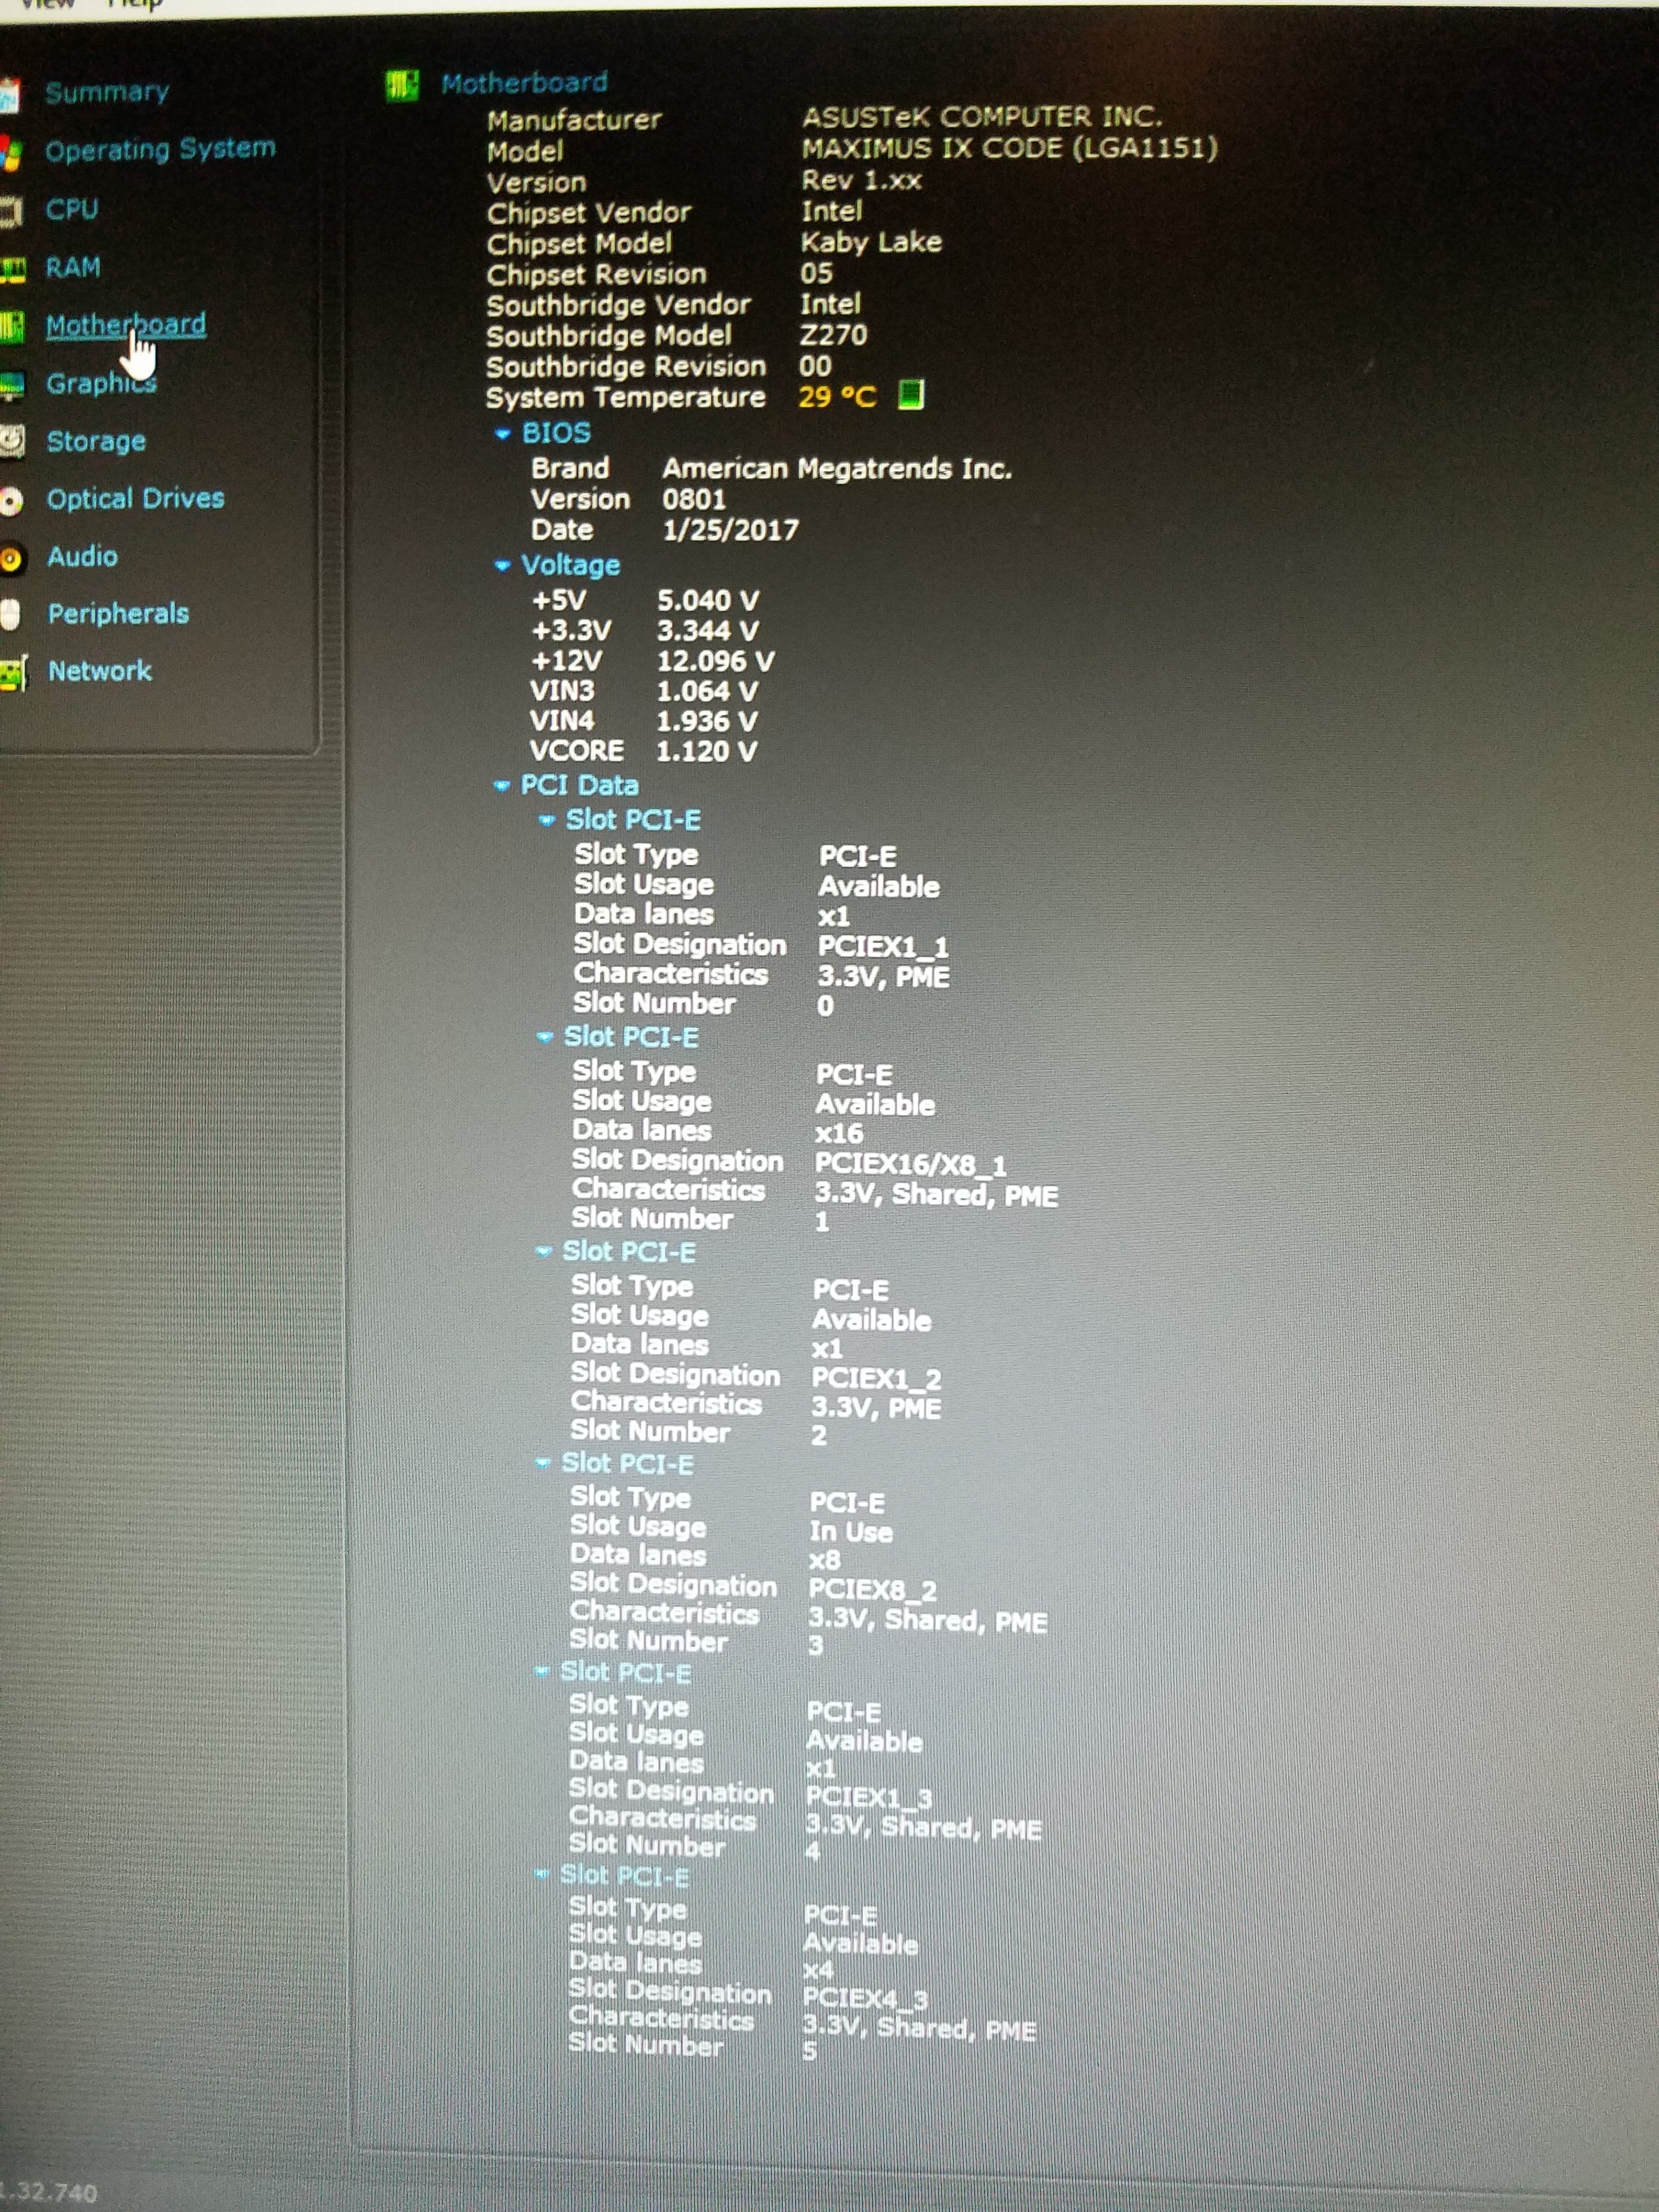Click the Chipset Vendor label
Screen dimensions: 1659x2212
point(588,213)
